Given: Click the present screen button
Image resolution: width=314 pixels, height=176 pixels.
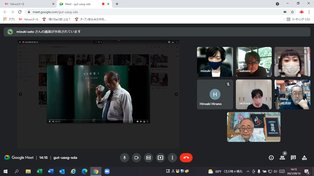Looking at the screenshot, I should point(160,157).
